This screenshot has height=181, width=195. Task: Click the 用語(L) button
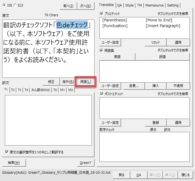pyautogui.click(x=86, y=82)
